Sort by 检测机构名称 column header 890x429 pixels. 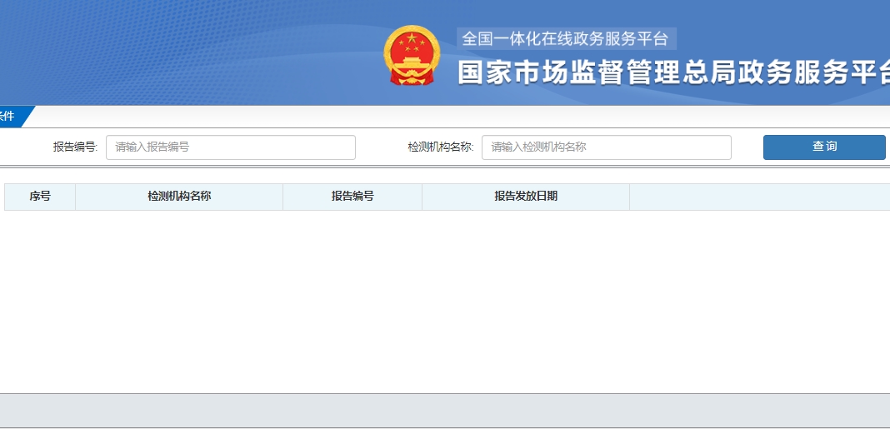[x=179, y=197]
